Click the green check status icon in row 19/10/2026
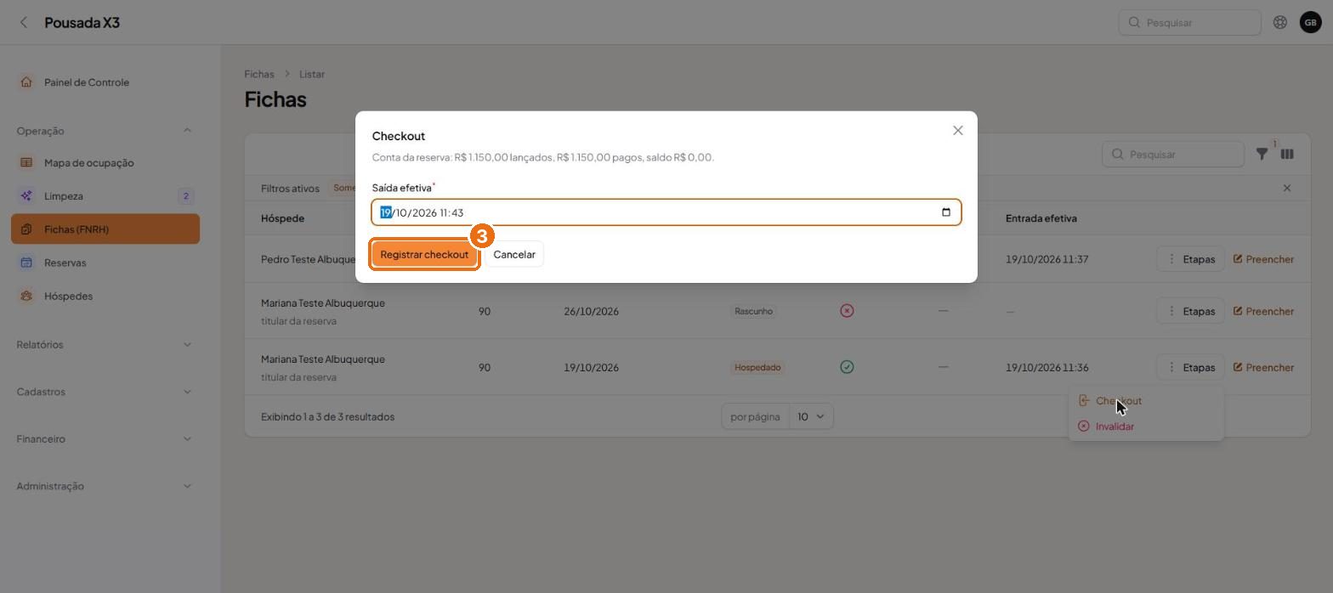The image size is (1333, 593). coord(847,367)
